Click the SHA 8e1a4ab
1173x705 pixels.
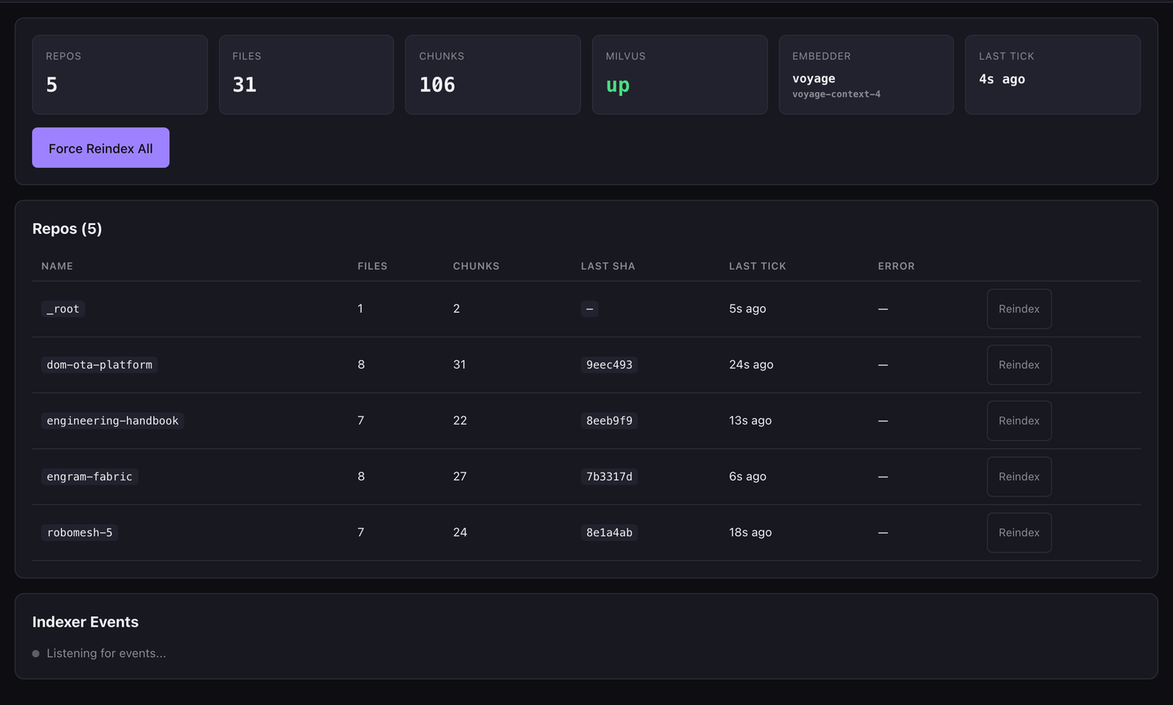pos(609,532)
